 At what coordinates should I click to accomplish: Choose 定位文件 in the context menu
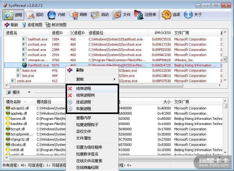(x=92, y=131)
